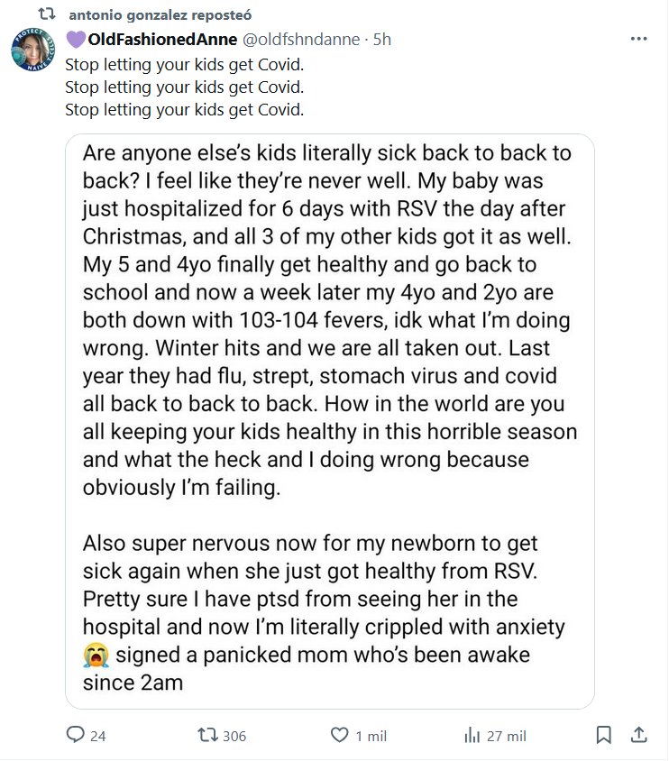Open the three-dot more options menu

tap(638, 40)
